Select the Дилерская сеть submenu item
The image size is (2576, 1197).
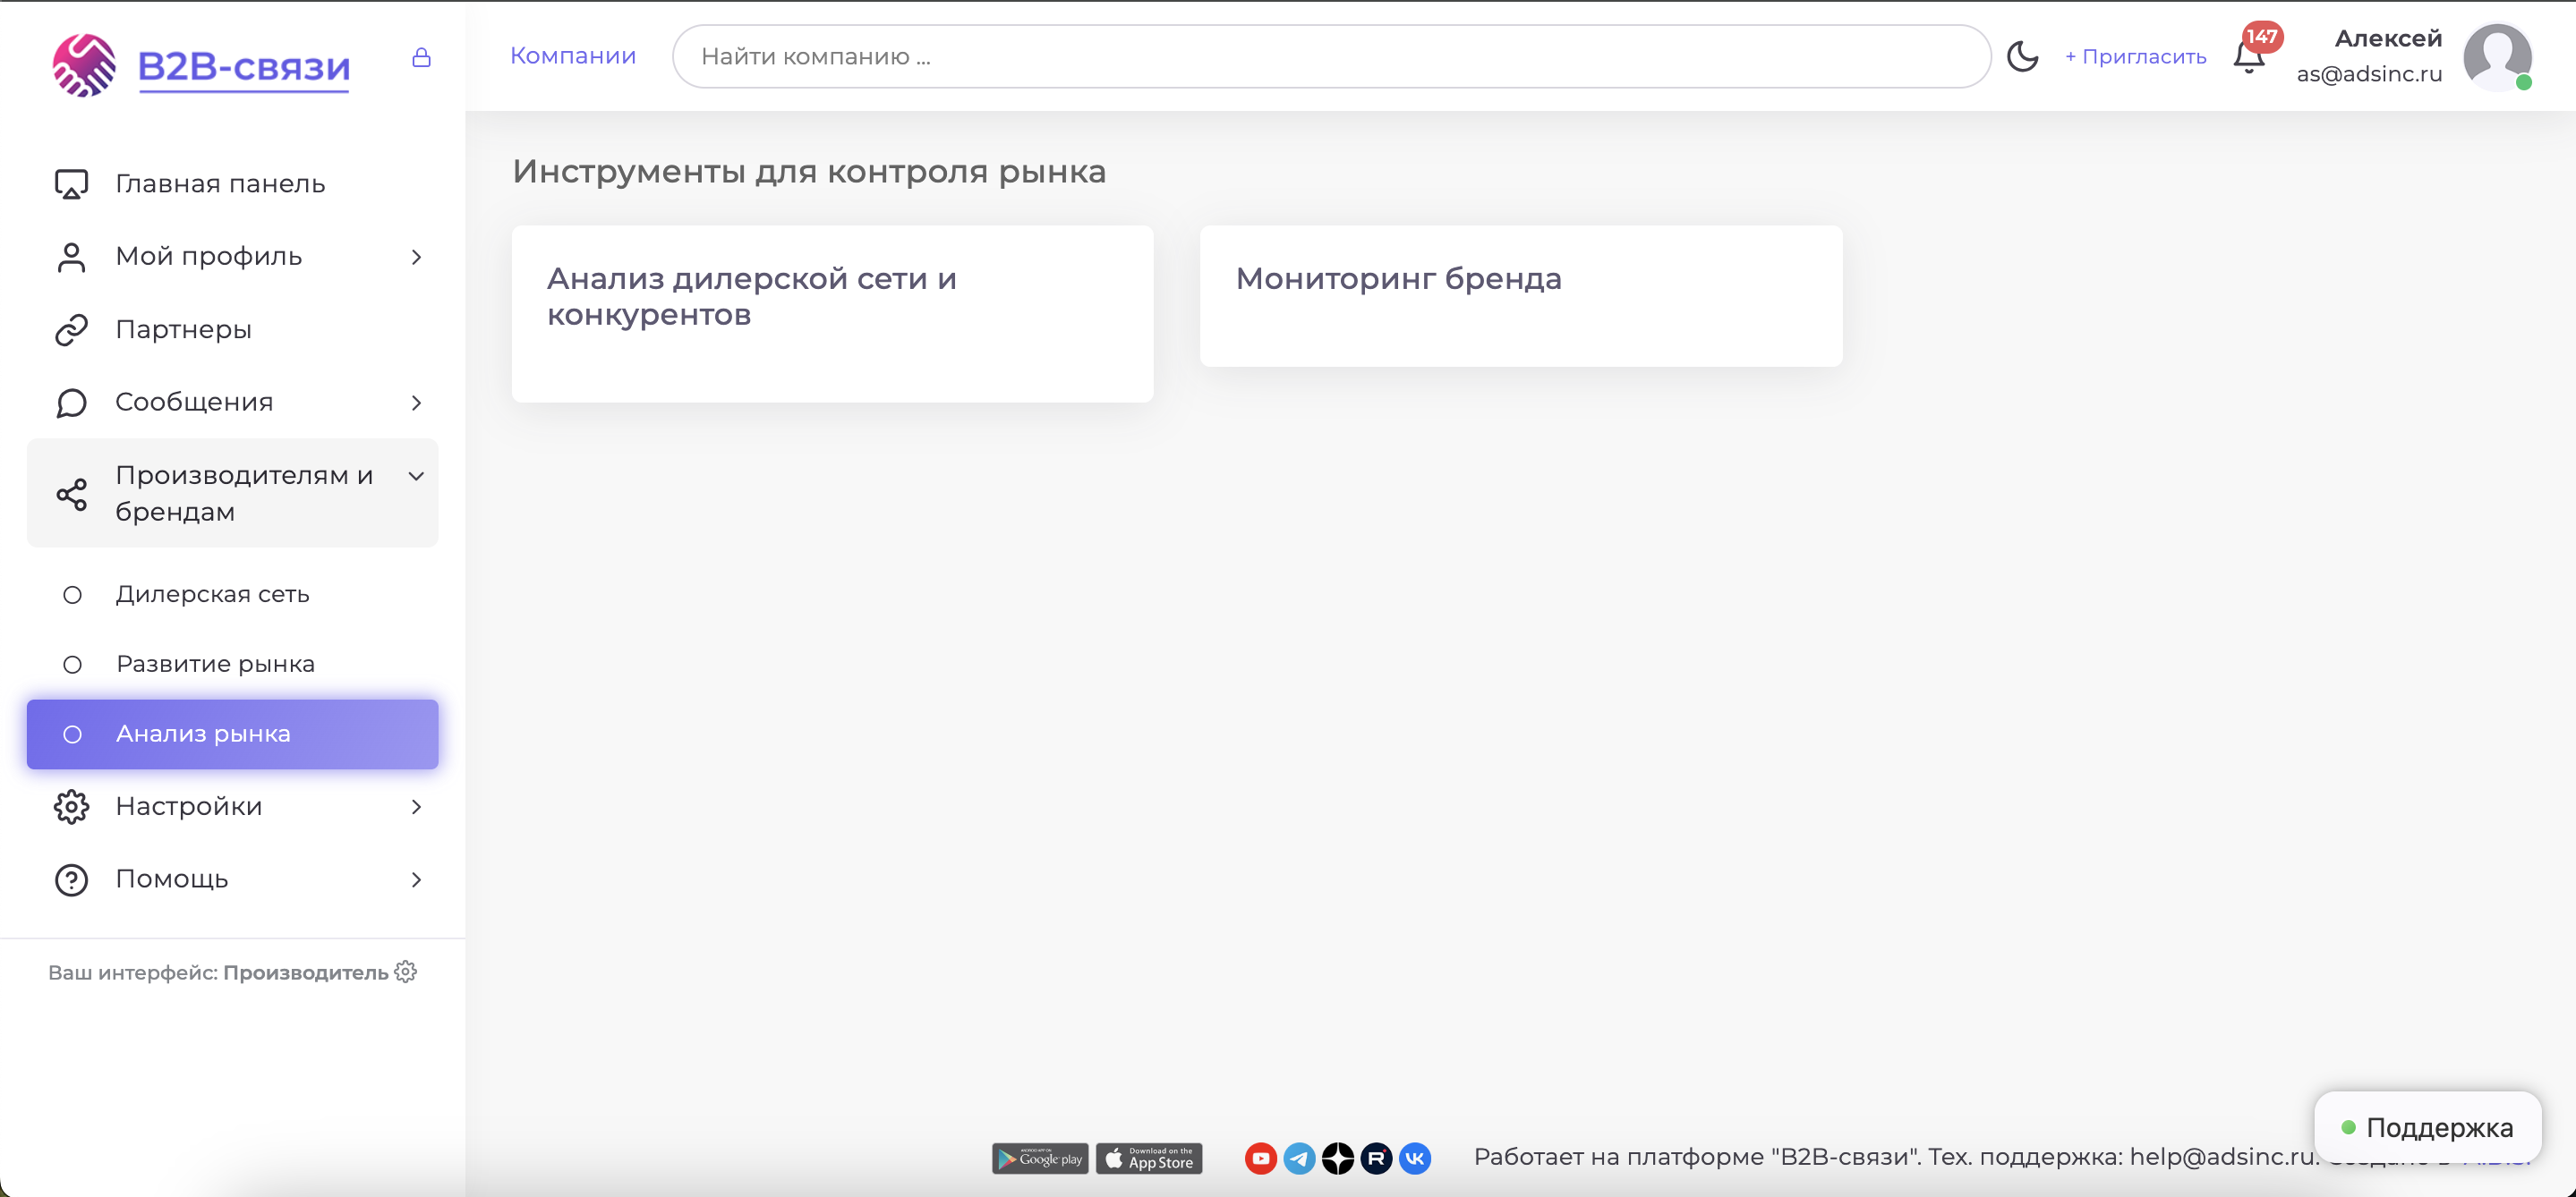tap(212, 595)
